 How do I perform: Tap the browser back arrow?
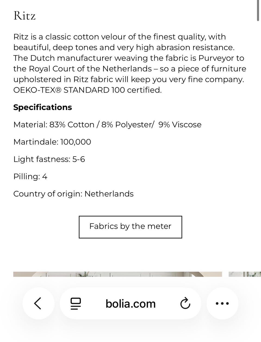38,303
